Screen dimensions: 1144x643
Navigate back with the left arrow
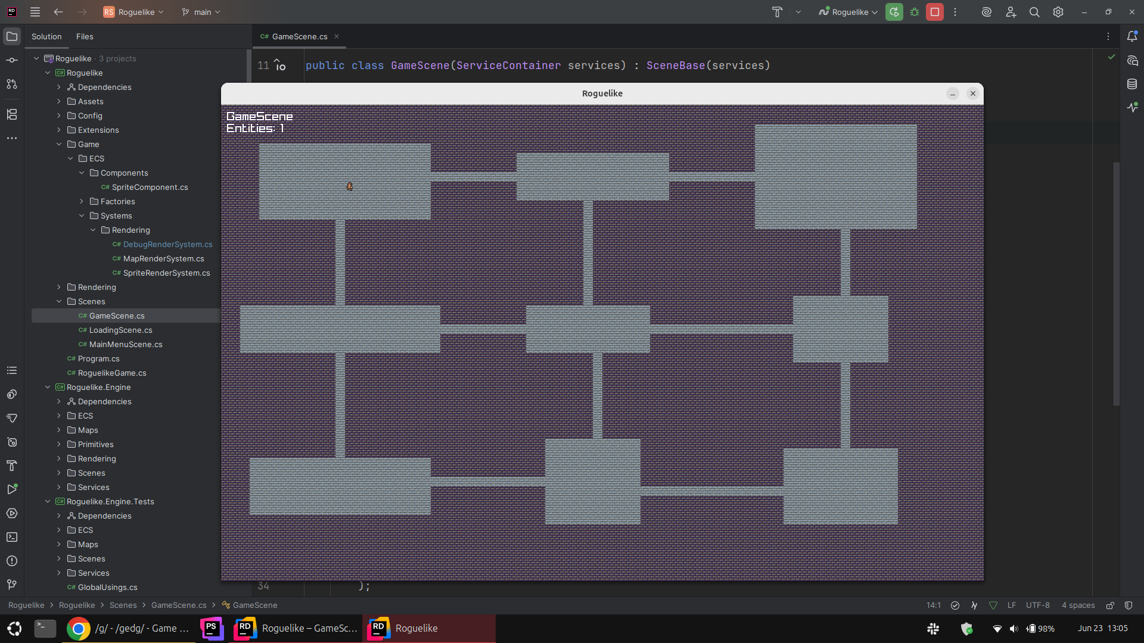click(x=58, y=12)
